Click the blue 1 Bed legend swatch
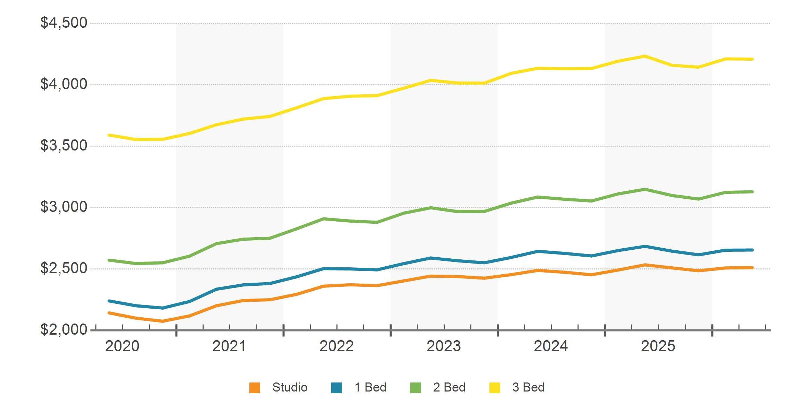 coord(336,388)
